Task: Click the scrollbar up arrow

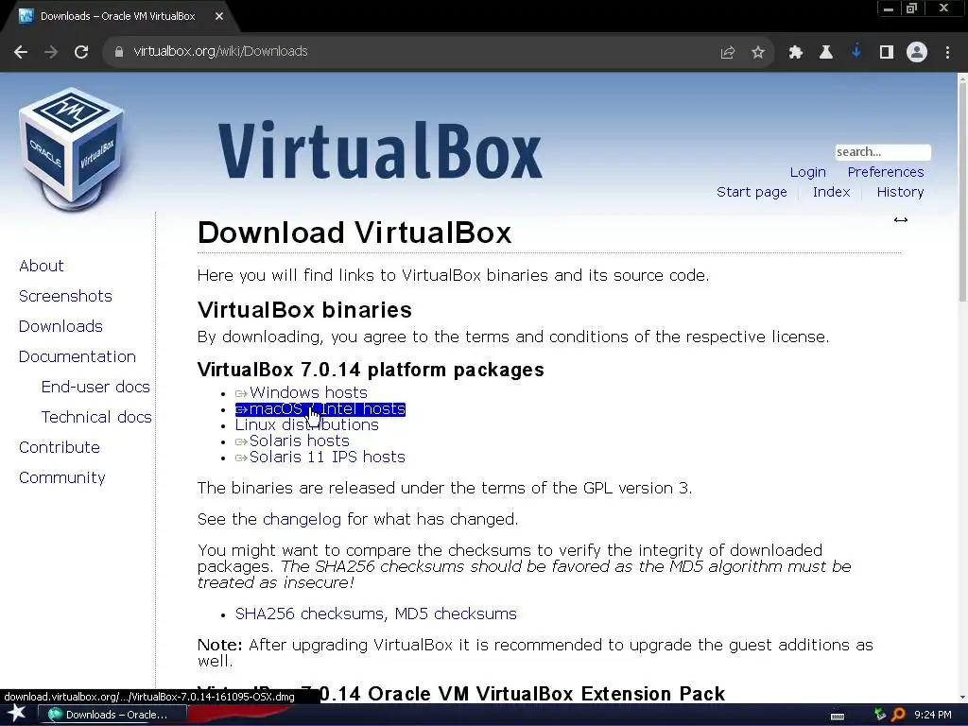Action: point(962,78)
